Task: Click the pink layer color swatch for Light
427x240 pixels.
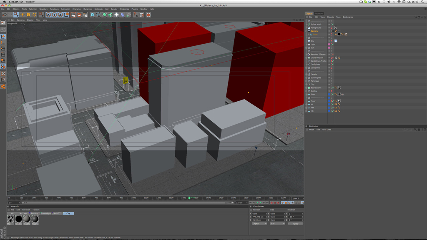Action: point(329,44)
